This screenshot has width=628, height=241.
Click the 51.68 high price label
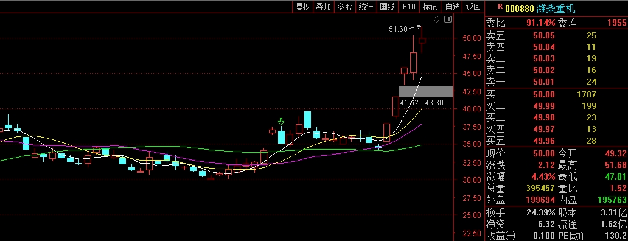click(x=398, y=29)
